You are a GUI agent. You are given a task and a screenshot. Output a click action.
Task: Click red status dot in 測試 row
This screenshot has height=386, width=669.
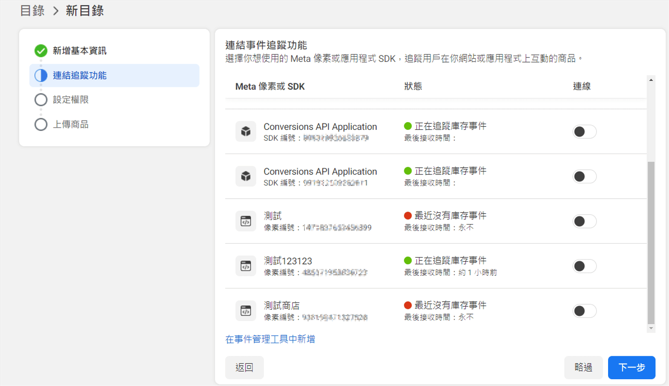tap(408, 216)
